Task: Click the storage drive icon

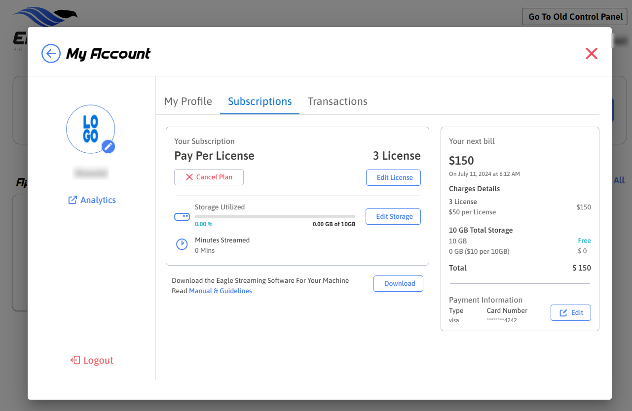Action: click(182, 217)
